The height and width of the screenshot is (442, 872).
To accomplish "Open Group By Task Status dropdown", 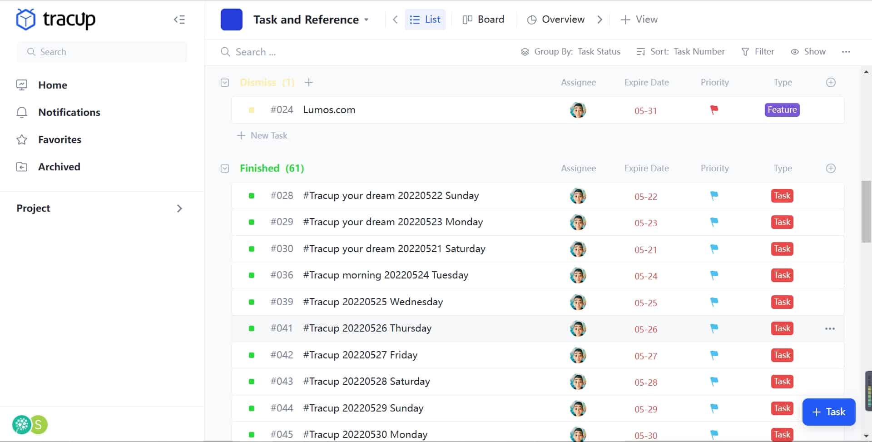I will coord(570,52).
